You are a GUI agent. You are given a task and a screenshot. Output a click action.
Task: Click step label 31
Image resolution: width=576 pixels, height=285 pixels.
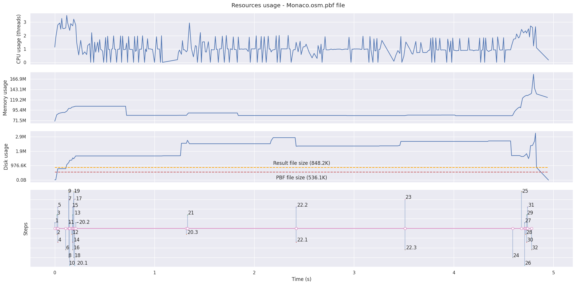tap(531, 205)
